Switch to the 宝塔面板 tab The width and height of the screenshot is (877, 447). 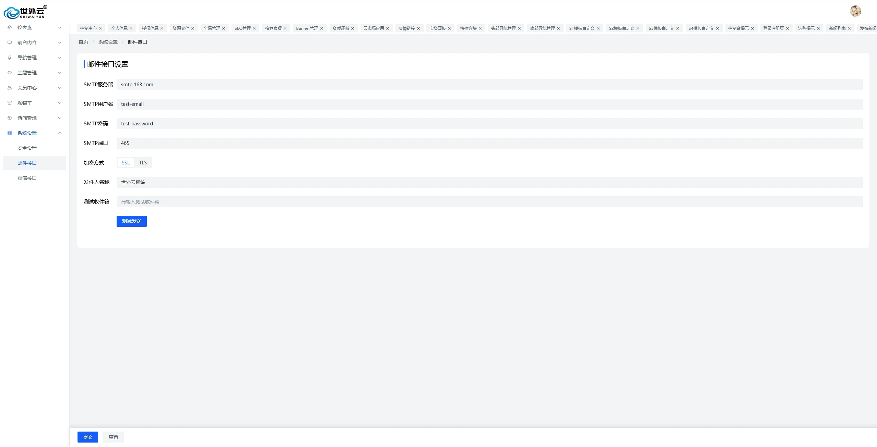tap(437, 28)
